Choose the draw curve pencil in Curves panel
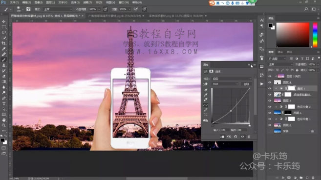The height and width of the screenshot is (180, 321). [x=206, y=110]
